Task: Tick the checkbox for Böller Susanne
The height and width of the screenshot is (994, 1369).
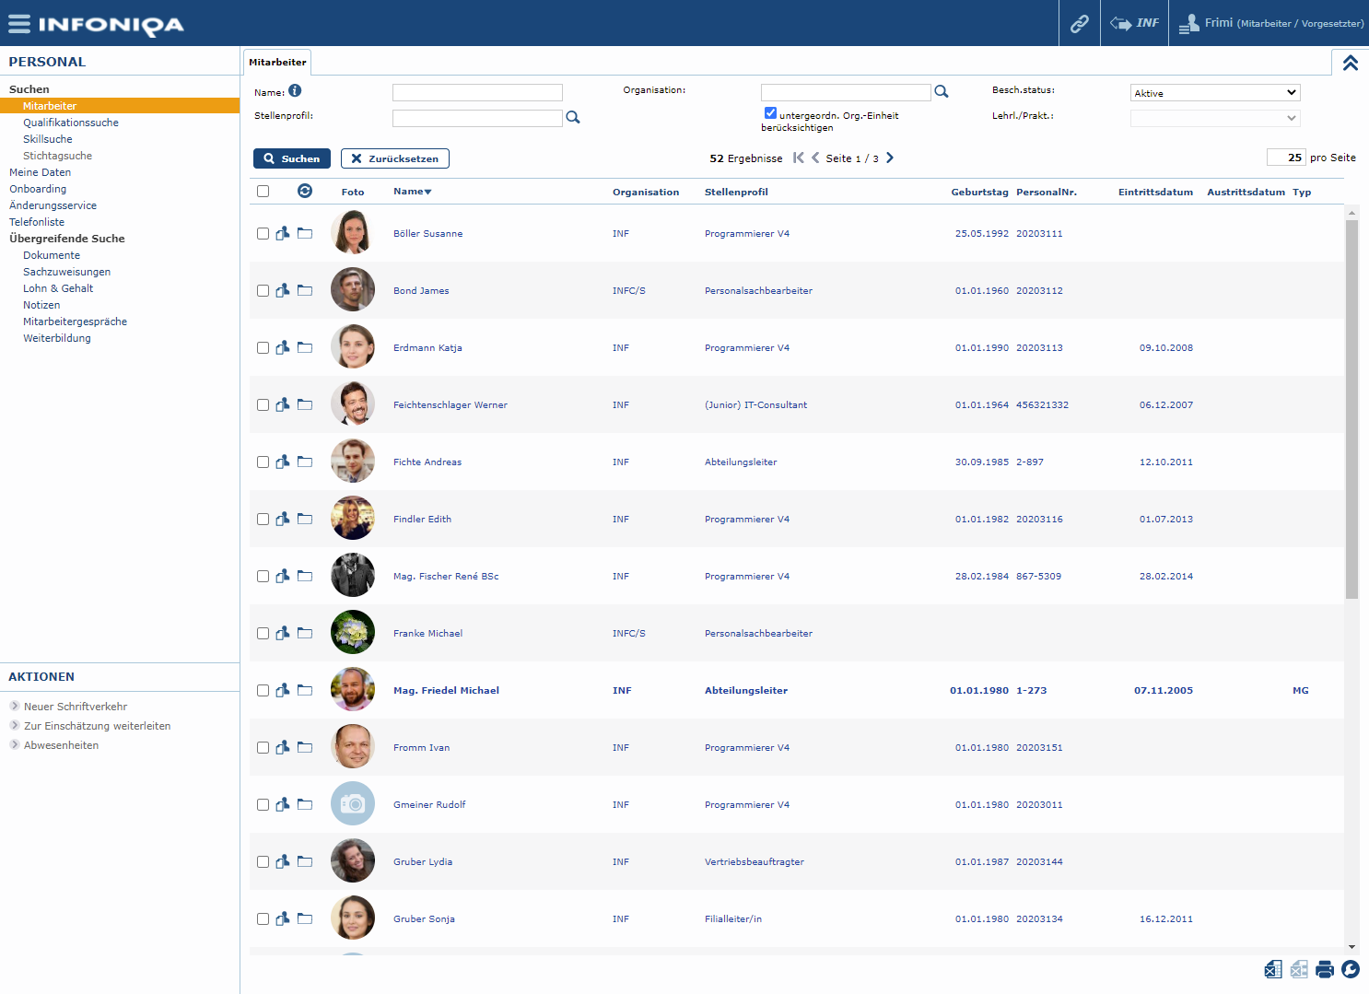Action: pyautogui.click(x=263, y=234)
